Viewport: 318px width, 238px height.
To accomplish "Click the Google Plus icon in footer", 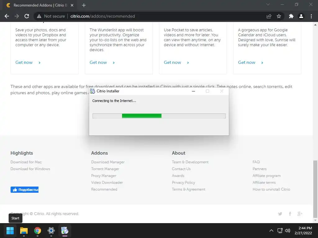I will click(x=300, y=214).
